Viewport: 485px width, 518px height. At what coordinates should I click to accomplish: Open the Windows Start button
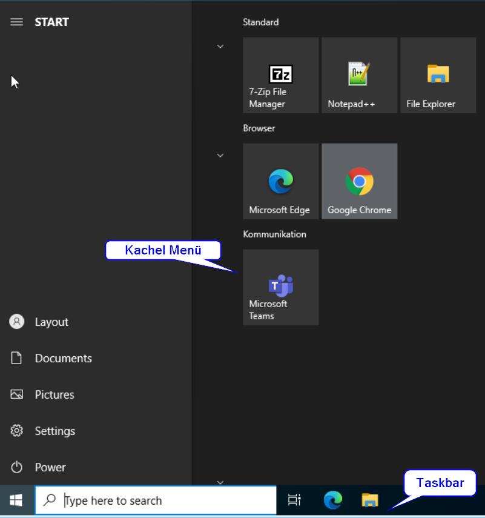tap(16, 500)
